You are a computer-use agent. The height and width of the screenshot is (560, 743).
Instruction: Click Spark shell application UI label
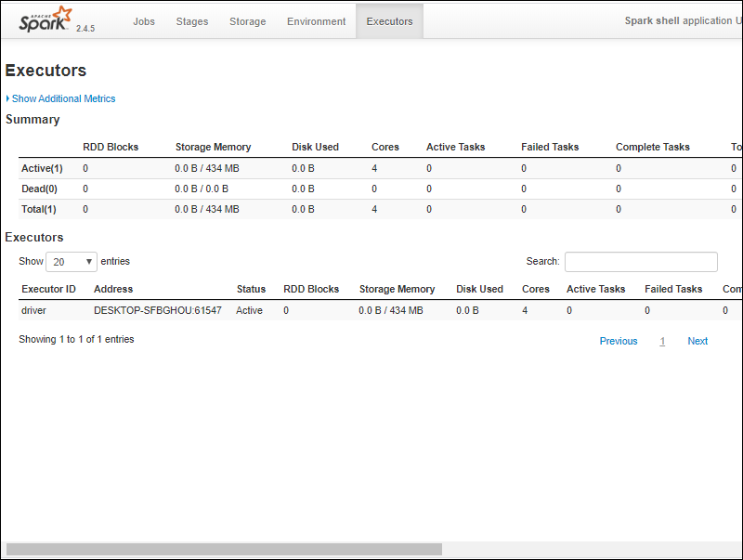pos(684,20)
